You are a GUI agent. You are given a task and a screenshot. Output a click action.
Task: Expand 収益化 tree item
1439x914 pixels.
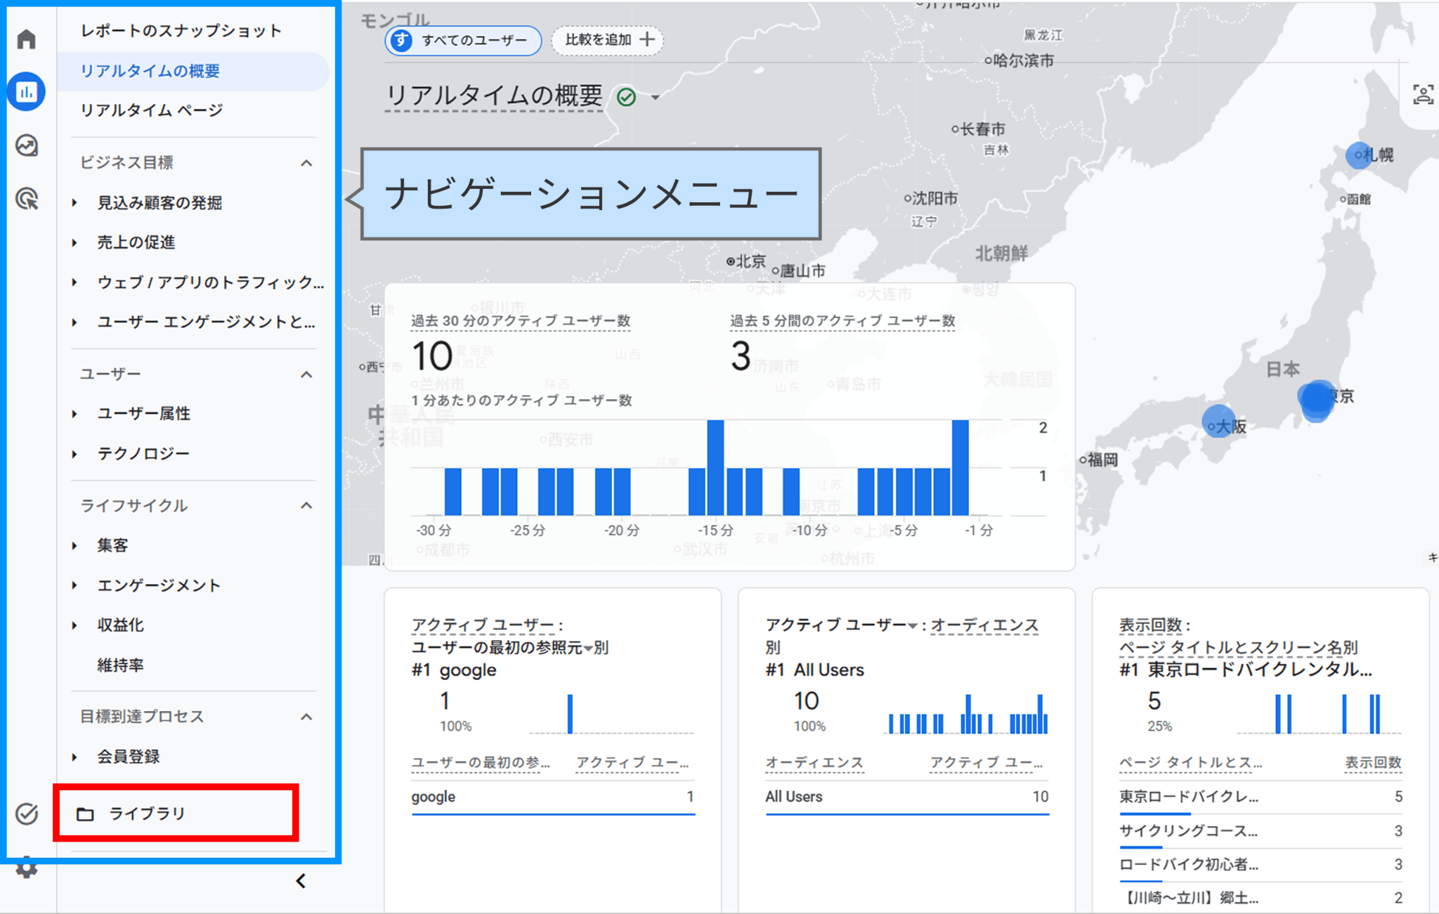coord(74,625)
